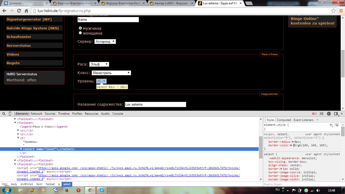Open the Computed styles tab
This screenshot has width=345, height=194.
(x=284, y=120)
